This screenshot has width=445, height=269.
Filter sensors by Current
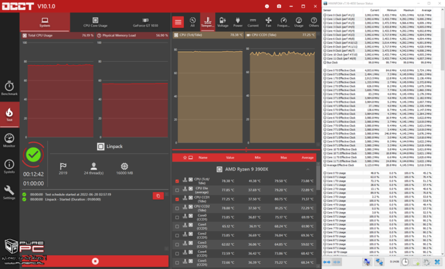tap(253, 22)
